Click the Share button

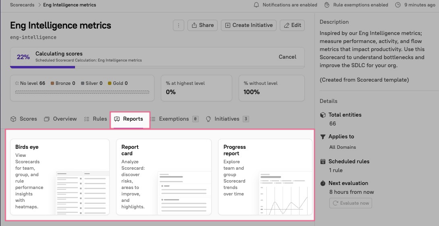(202, 25)
